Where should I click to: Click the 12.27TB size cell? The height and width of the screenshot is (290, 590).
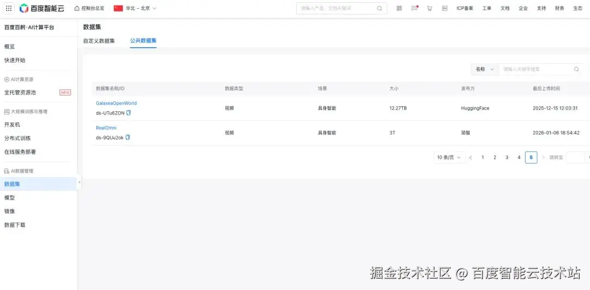pyautogui.click(x=398, y=108)
